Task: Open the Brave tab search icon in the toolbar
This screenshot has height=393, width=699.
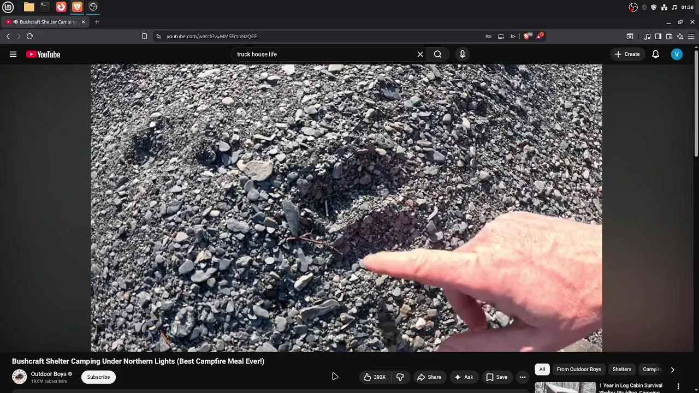Action: (x=630, y=37)
